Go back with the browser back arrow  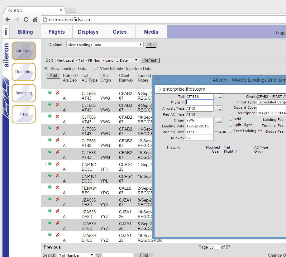(8, 20)
